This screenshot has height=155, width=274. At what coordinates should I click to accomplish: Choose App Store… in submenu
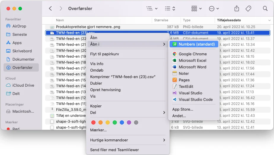coord(194,109)
